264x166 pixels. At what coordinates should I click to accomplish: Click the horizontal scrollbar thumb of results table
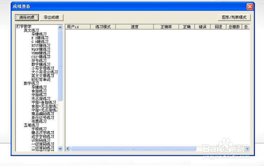tap(133, 149)
